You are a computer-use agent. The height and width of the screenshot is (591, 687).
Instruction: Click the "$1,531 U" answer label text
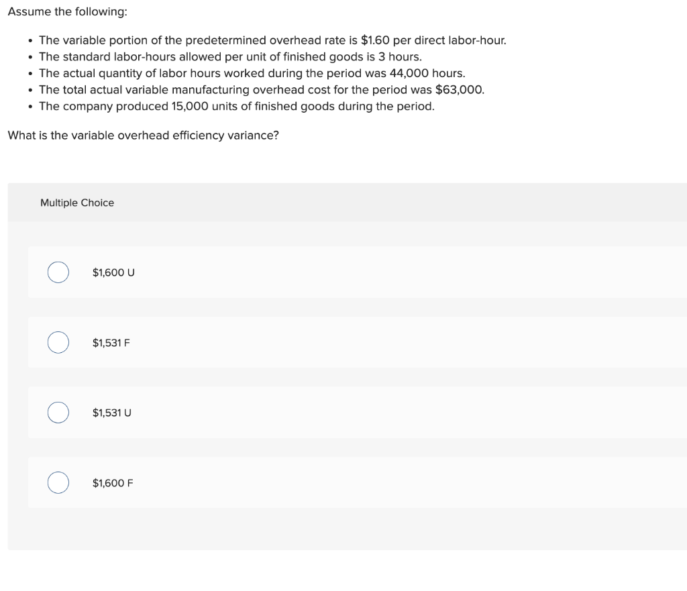coord(112,413)
